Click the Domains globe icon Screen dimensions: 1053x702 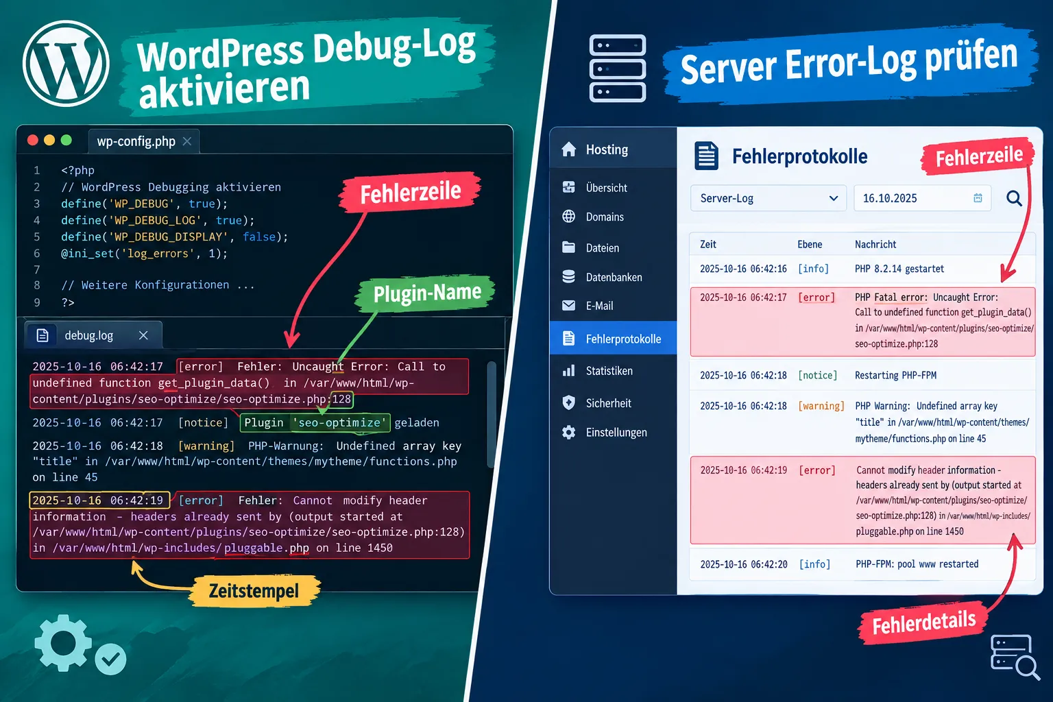click(568, 217)
